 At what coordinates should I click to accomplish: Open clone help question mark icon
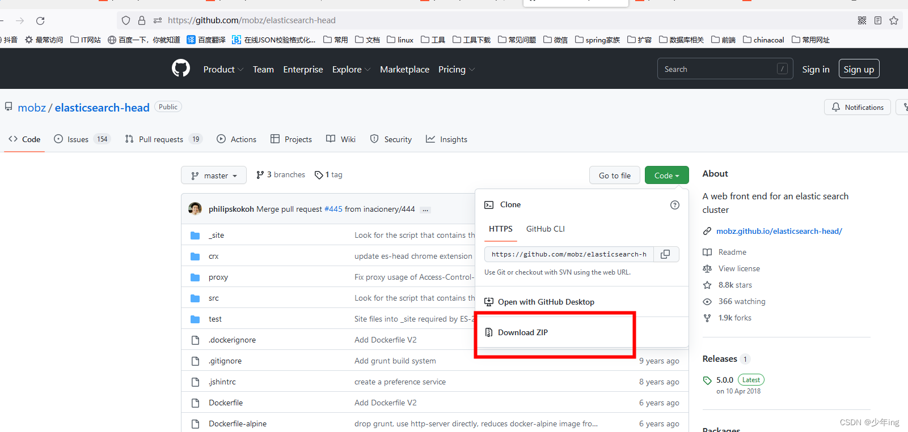pyautogui.click(x=675, y=205)
